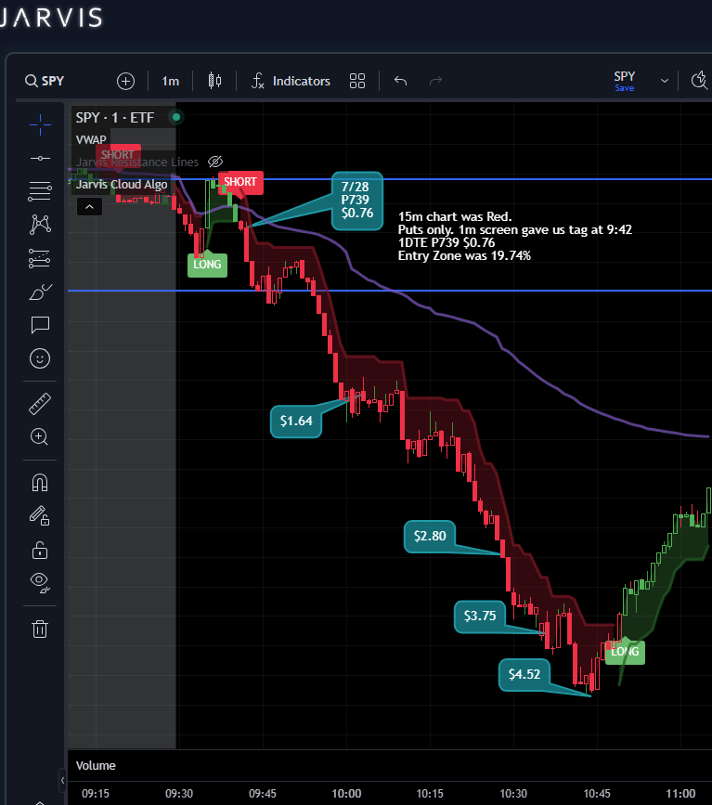The image size is (712, 805).
Task: Click the Volume pane label
Action: [x=96, y=765]
